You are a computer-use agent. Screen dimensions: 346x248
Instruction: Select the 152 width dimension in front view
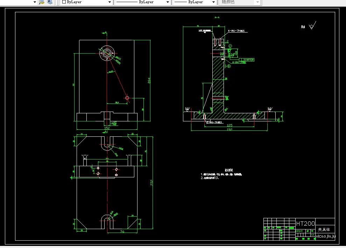click(107, 128)
